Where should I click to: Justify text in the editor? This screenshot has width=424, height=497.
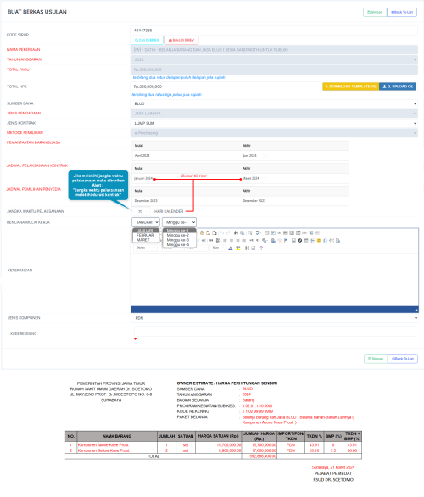[244, 240]
